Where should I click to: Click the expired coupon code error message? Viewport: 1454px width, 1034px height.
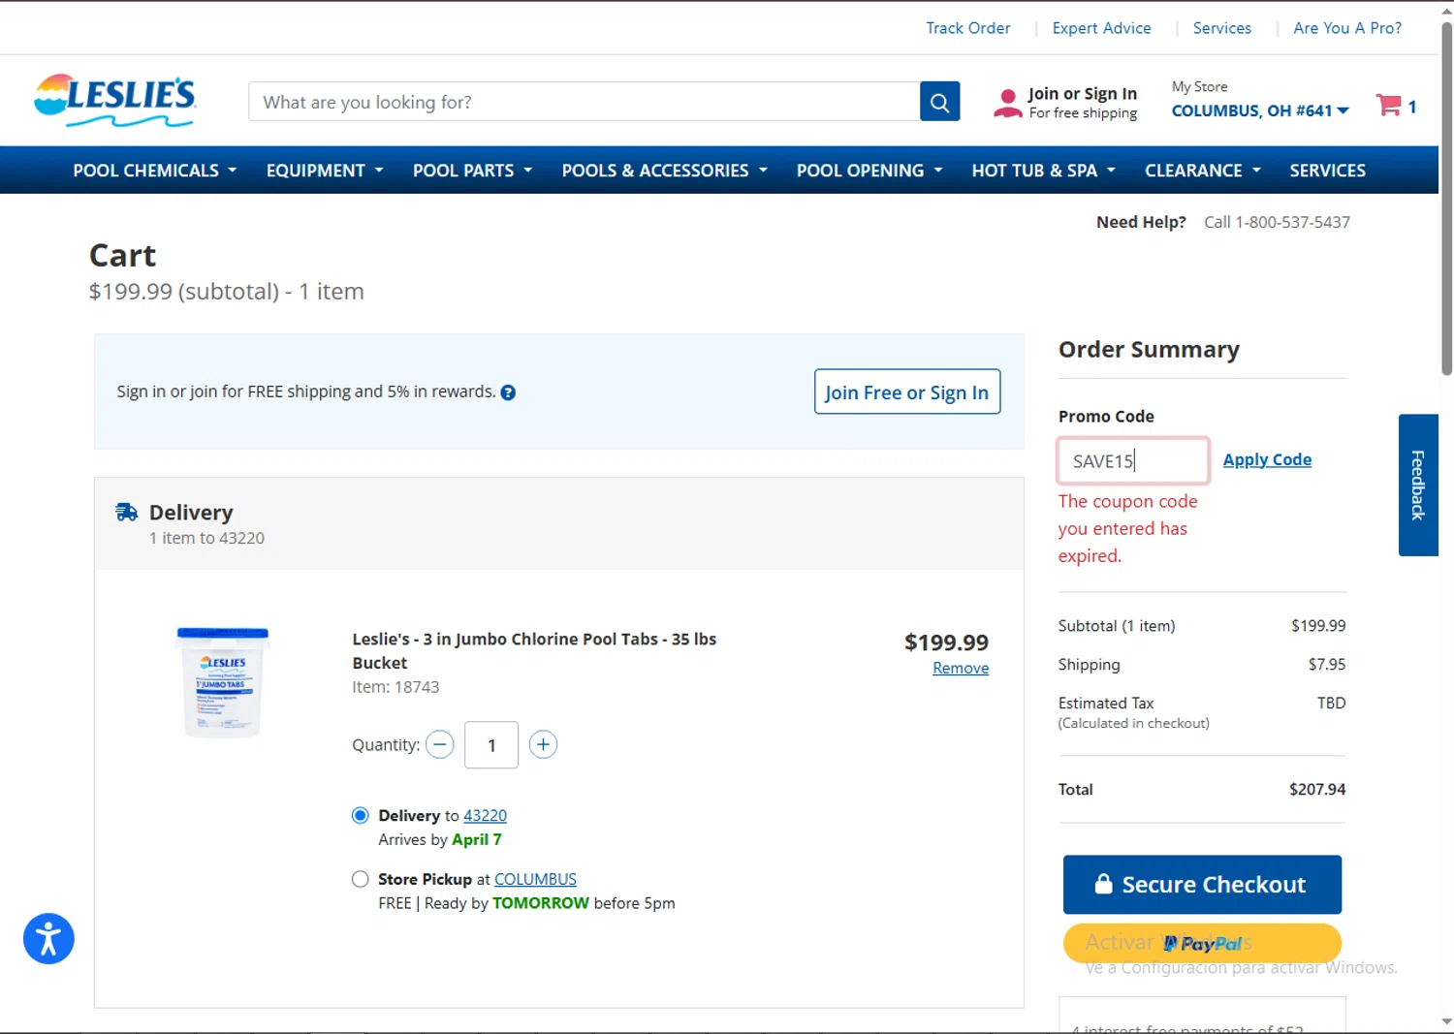tap(1127, 528)
